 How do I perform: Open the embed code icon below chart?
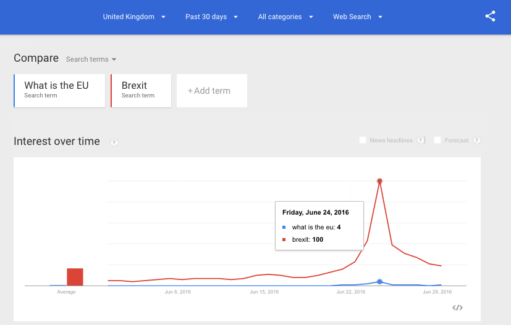point(457,307)
